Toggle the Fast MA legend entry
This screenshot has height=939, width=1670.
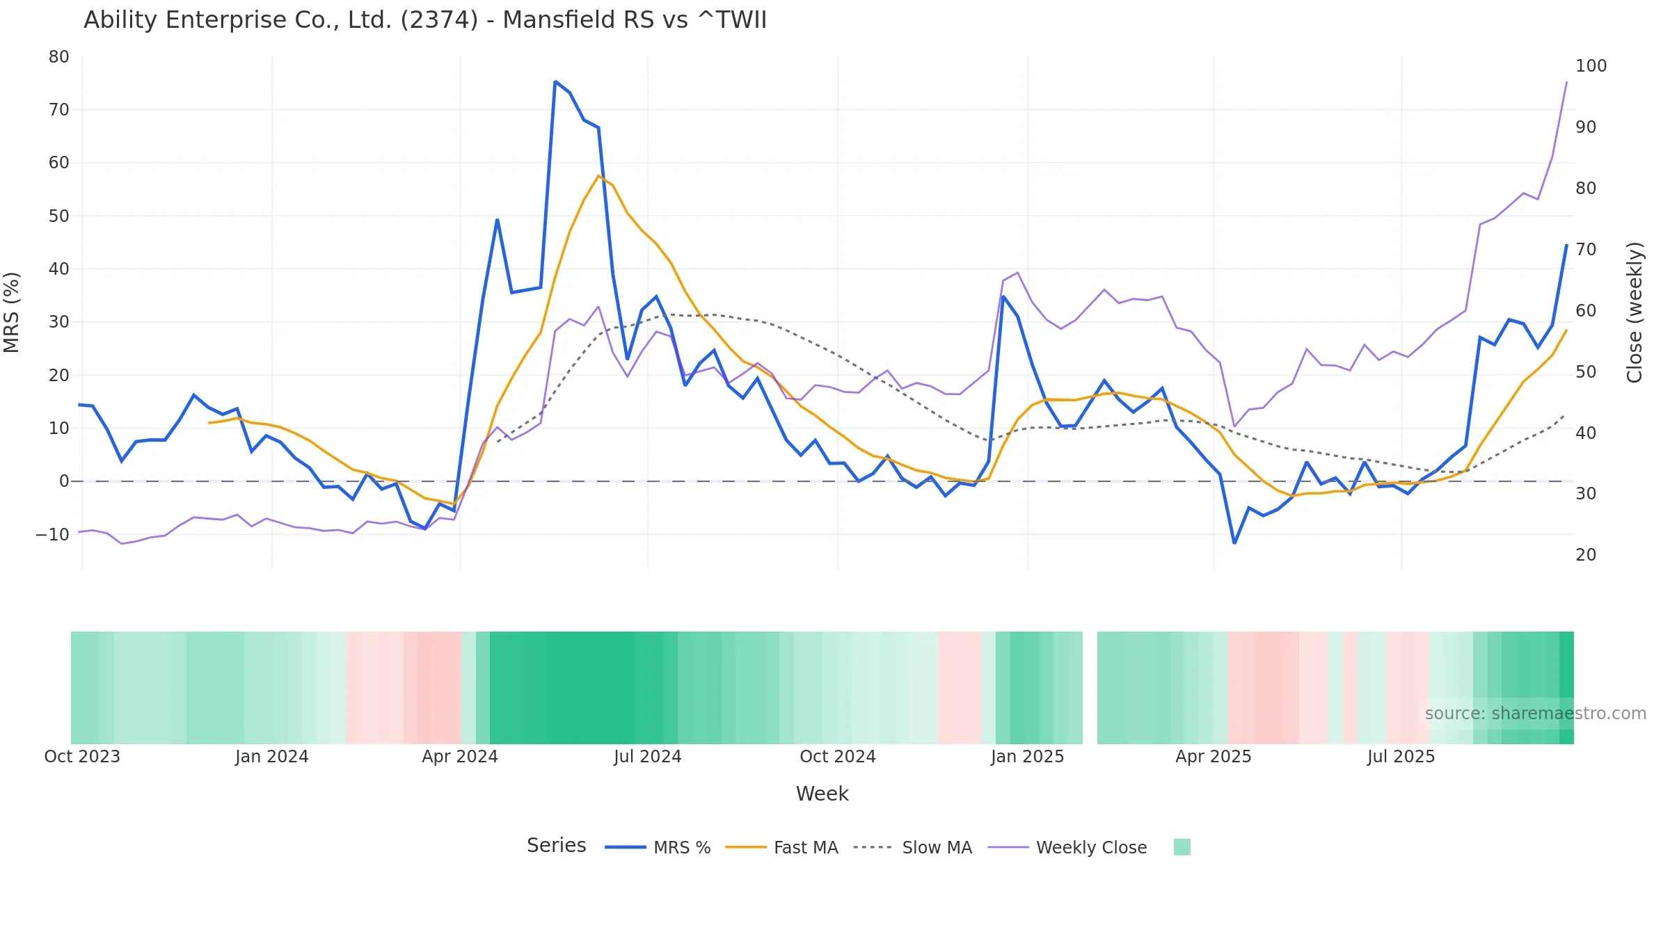point(781,847)
